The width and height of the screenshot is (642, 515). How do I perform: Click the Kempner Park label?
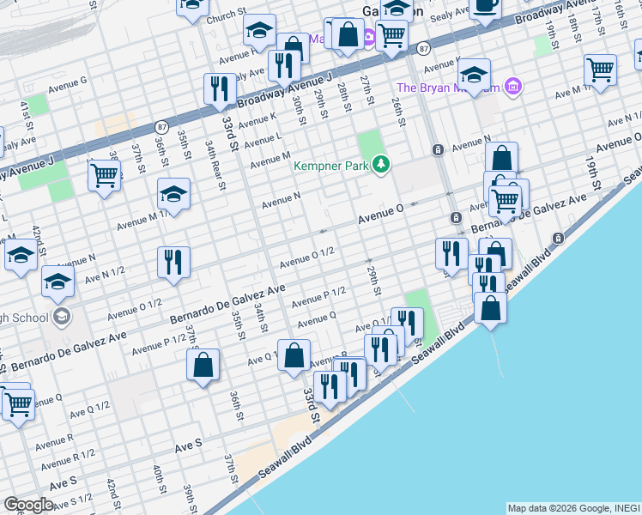click(331, 166)
